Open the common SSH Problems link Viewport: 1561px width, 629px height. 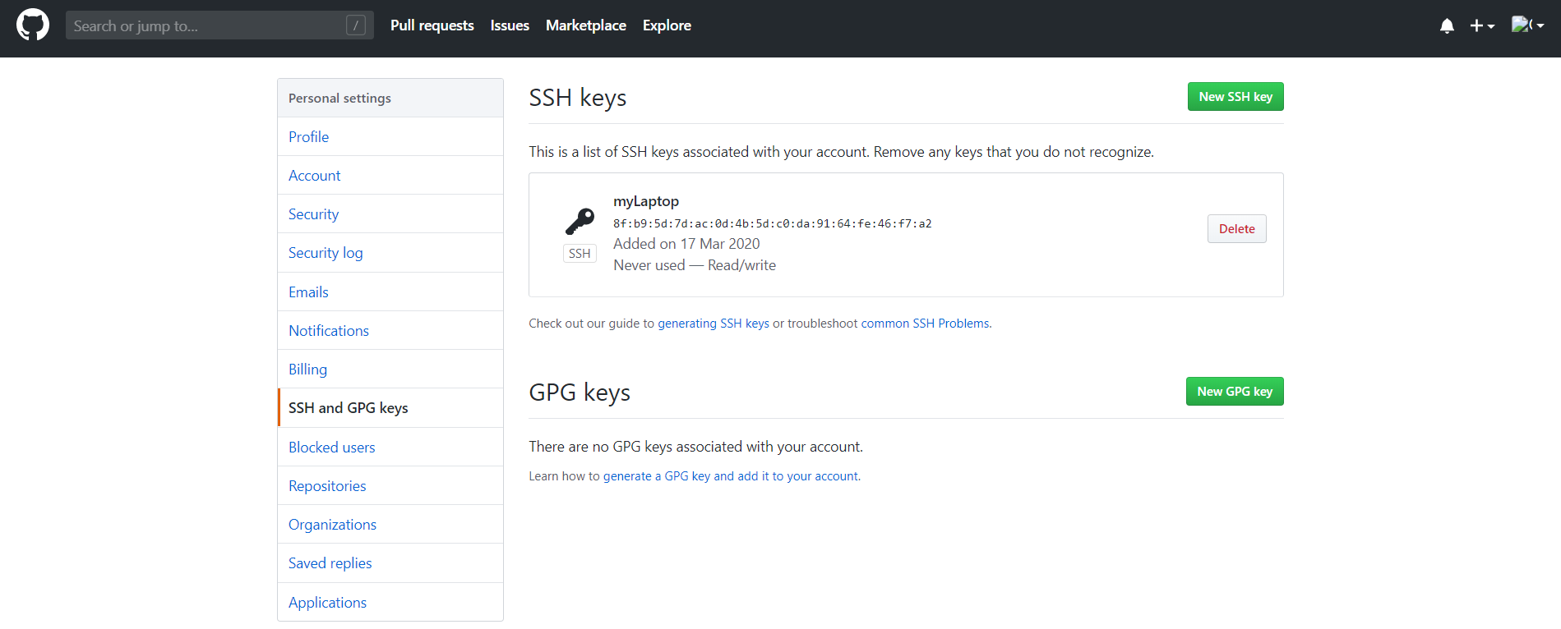tap(925, 324)
